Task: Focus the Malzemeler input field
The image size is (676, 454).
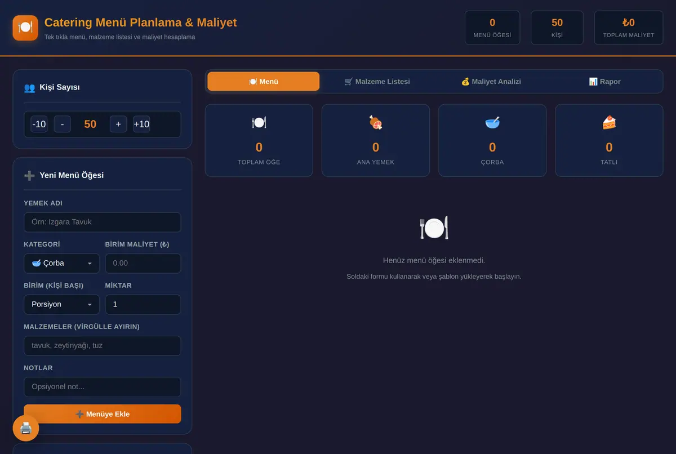Action: (103, 345)
